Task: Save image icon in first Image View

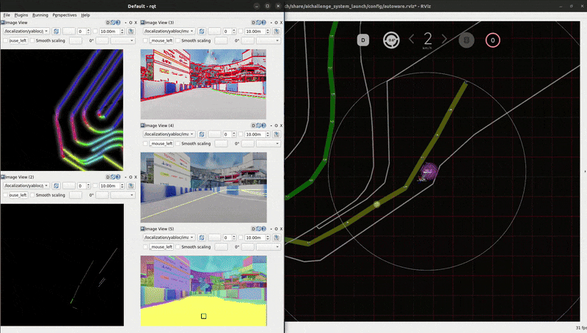Action: point(131,32)
